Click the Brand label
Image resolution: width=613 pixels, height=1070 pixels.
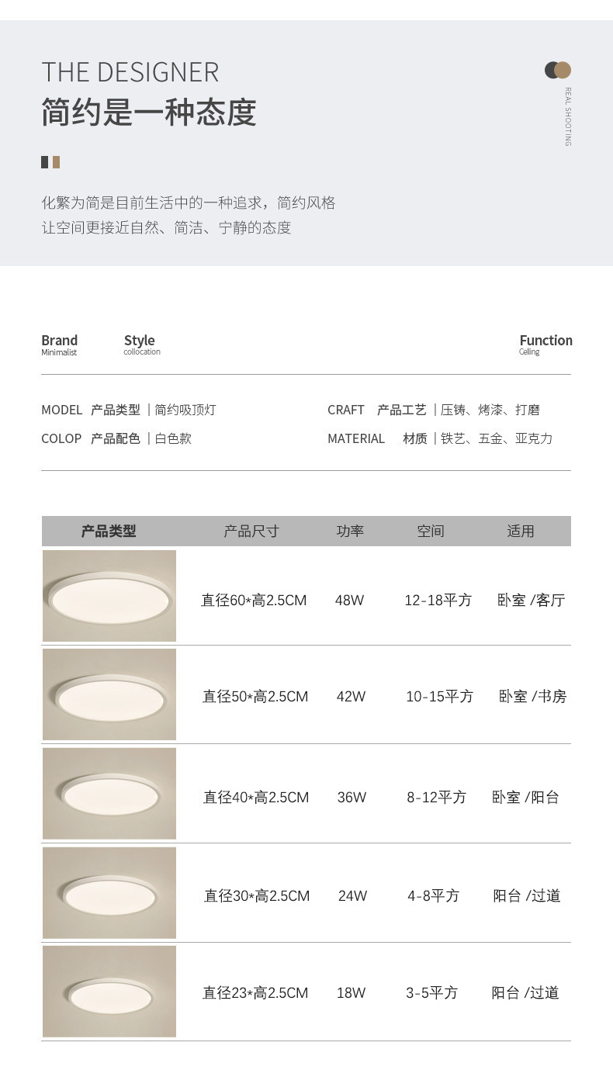60,341
